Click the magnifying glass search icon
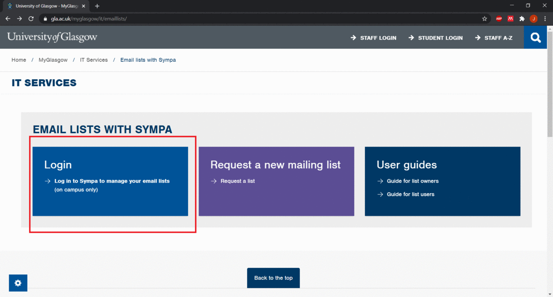 tap(535, 38)
